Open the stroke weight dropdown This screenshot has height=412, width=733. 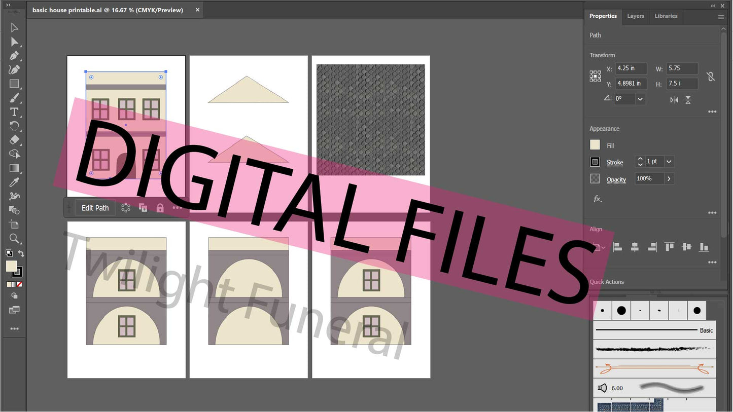click(x=669, y=162)
